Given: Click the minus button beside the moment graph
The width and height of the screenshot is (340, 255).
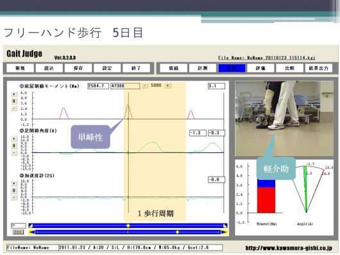Looking at the screenshot, I should click(14, 108).
